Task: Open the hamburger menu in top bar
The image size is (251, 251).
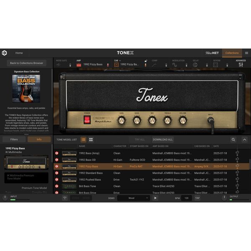Action: click(x=246, y=53)
